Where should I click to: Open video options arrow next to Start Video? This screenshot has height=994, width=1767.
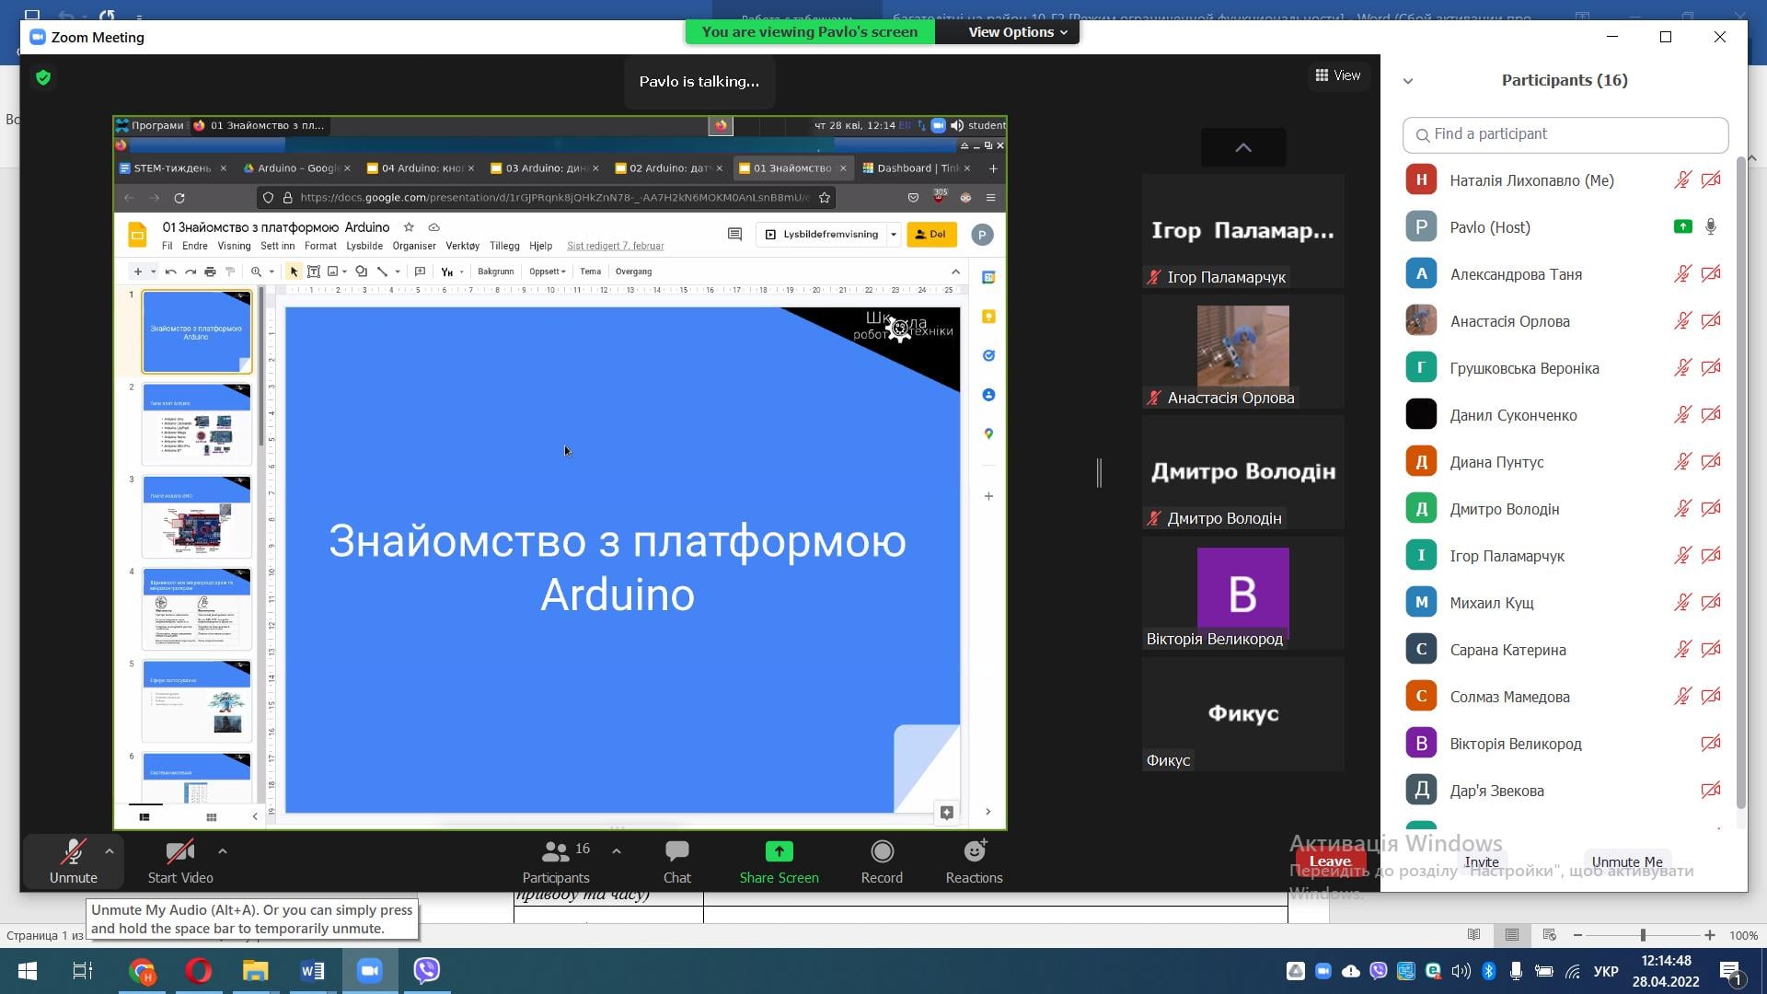click(223, 851)
